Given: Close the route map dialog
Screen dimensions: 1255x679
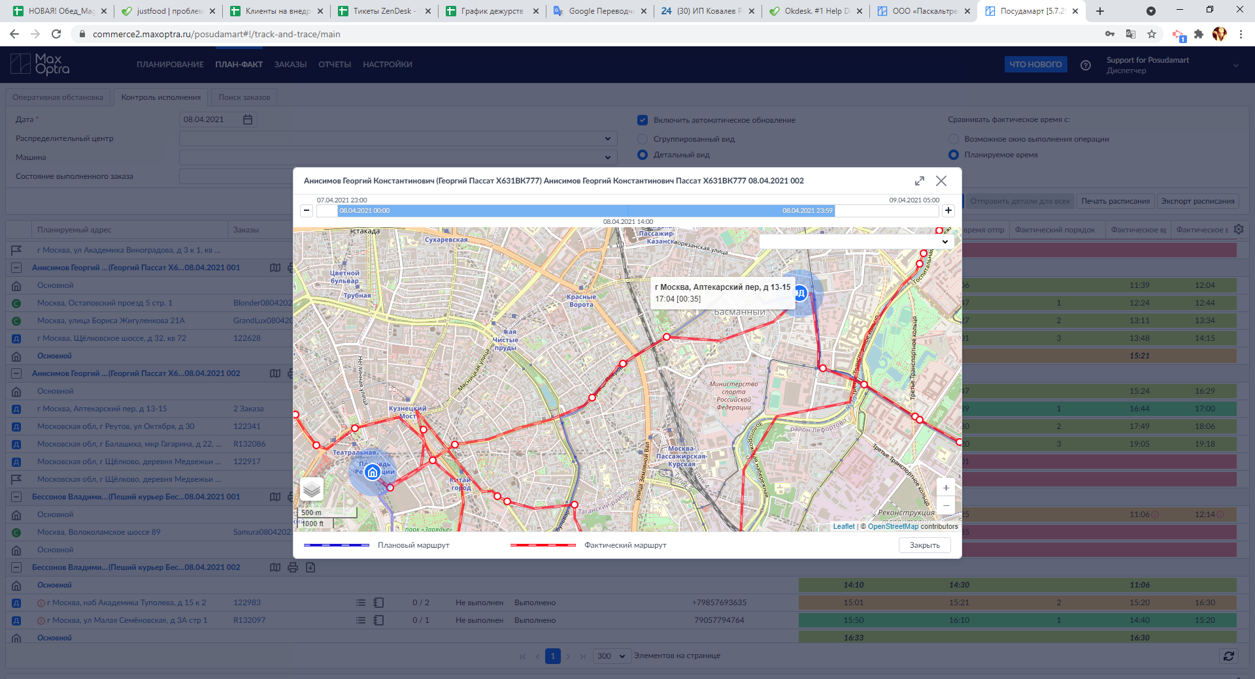Looking at the screenshot, I should pyautogui.click(x=941, y=181).
